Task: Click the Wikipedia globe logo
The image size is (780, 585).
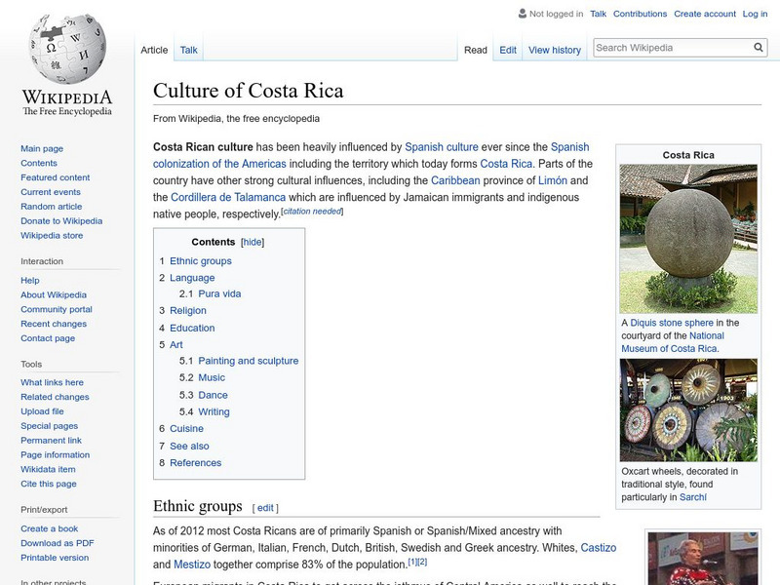Action: (67, 48)
